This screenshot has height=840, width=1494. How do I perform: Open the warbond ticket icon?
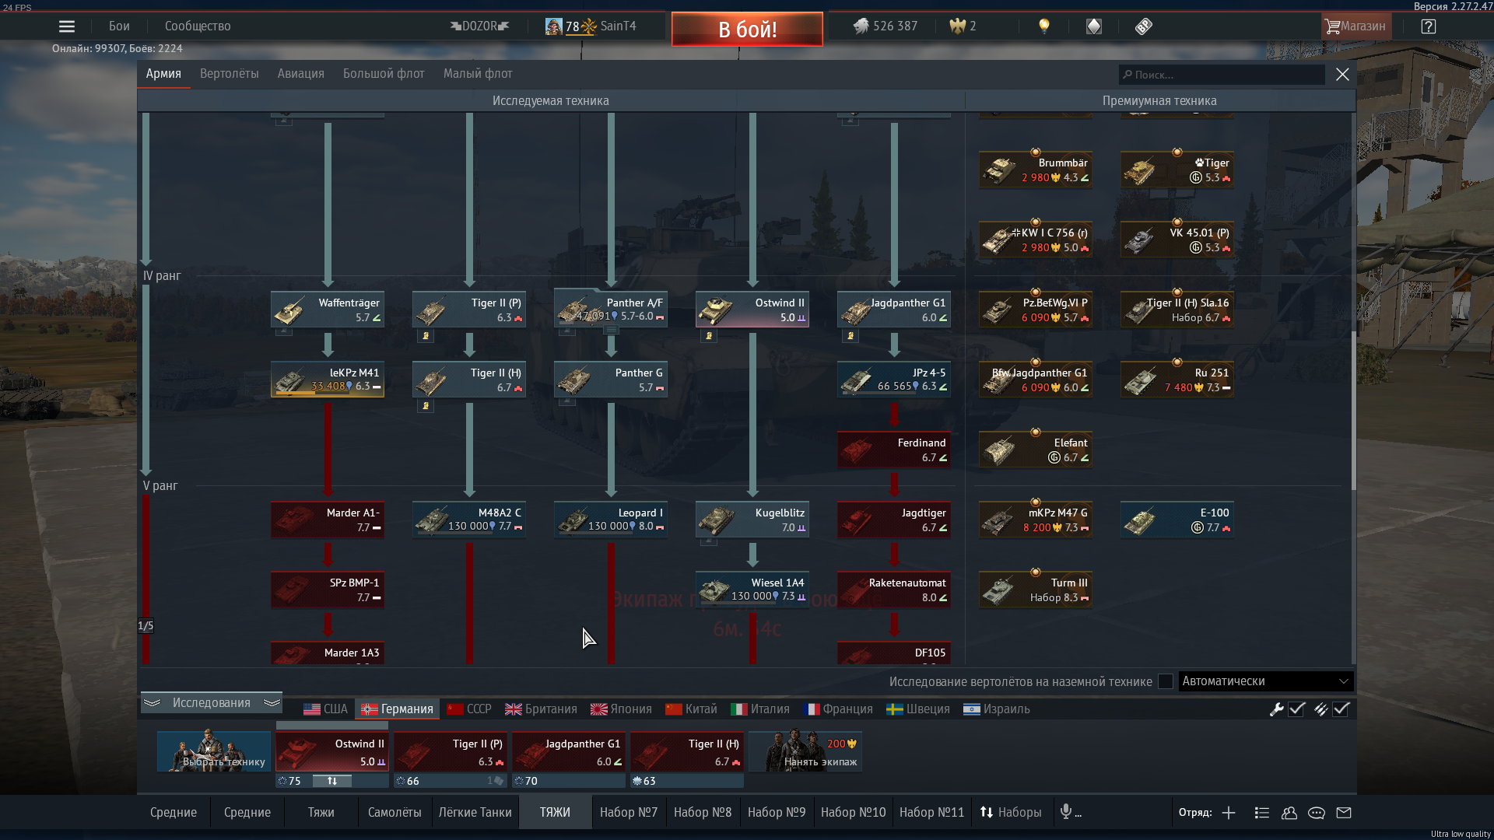1143,26
